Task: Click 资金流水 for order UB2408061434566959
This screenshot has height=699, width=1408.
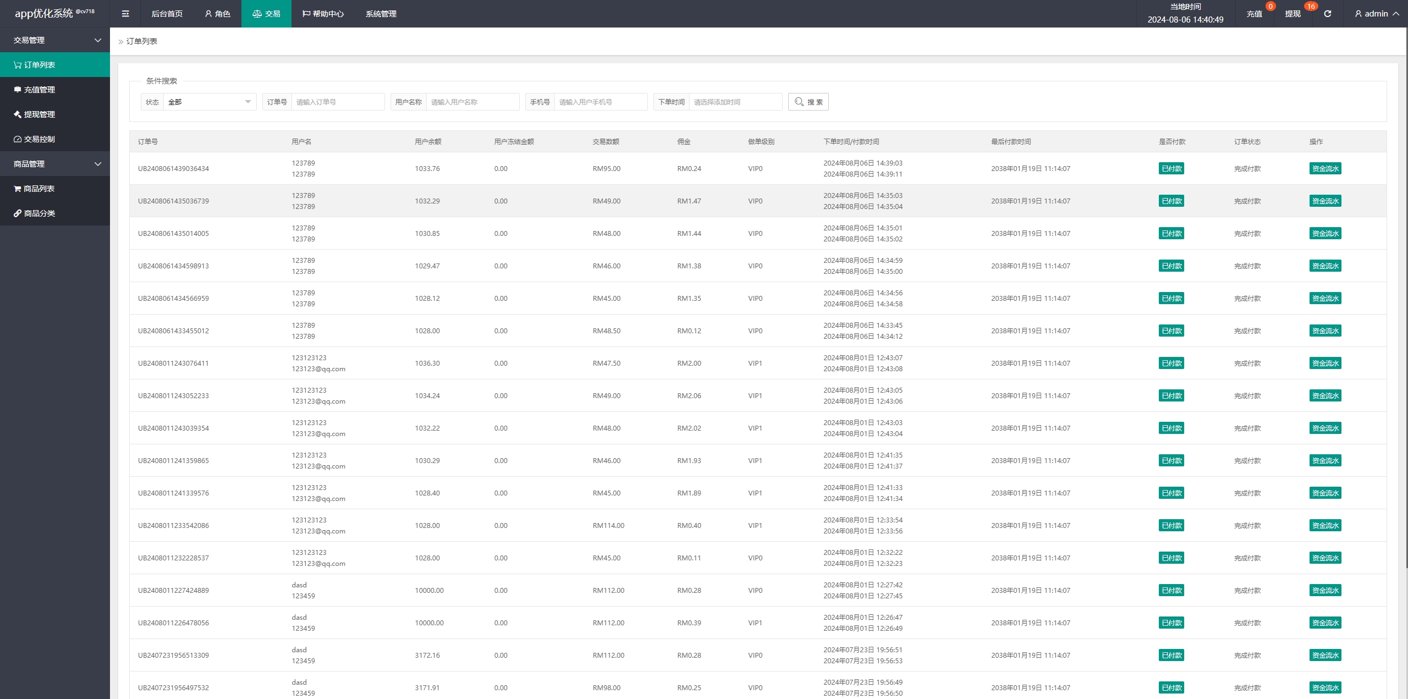Action: point(1325,299)
